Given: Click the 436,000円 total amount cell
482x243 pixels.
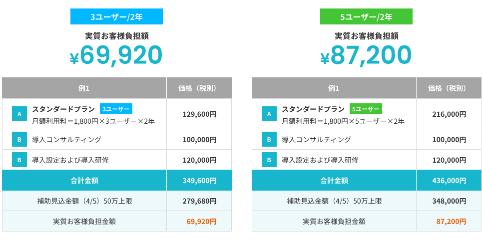Looking at the screenshot, I should [449, 180].
